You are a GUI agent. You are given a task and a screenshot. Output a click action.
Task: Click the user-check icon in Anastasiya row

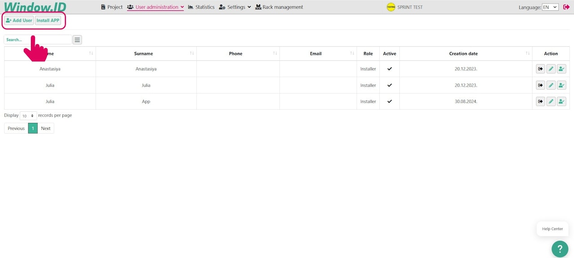point(561,69)
